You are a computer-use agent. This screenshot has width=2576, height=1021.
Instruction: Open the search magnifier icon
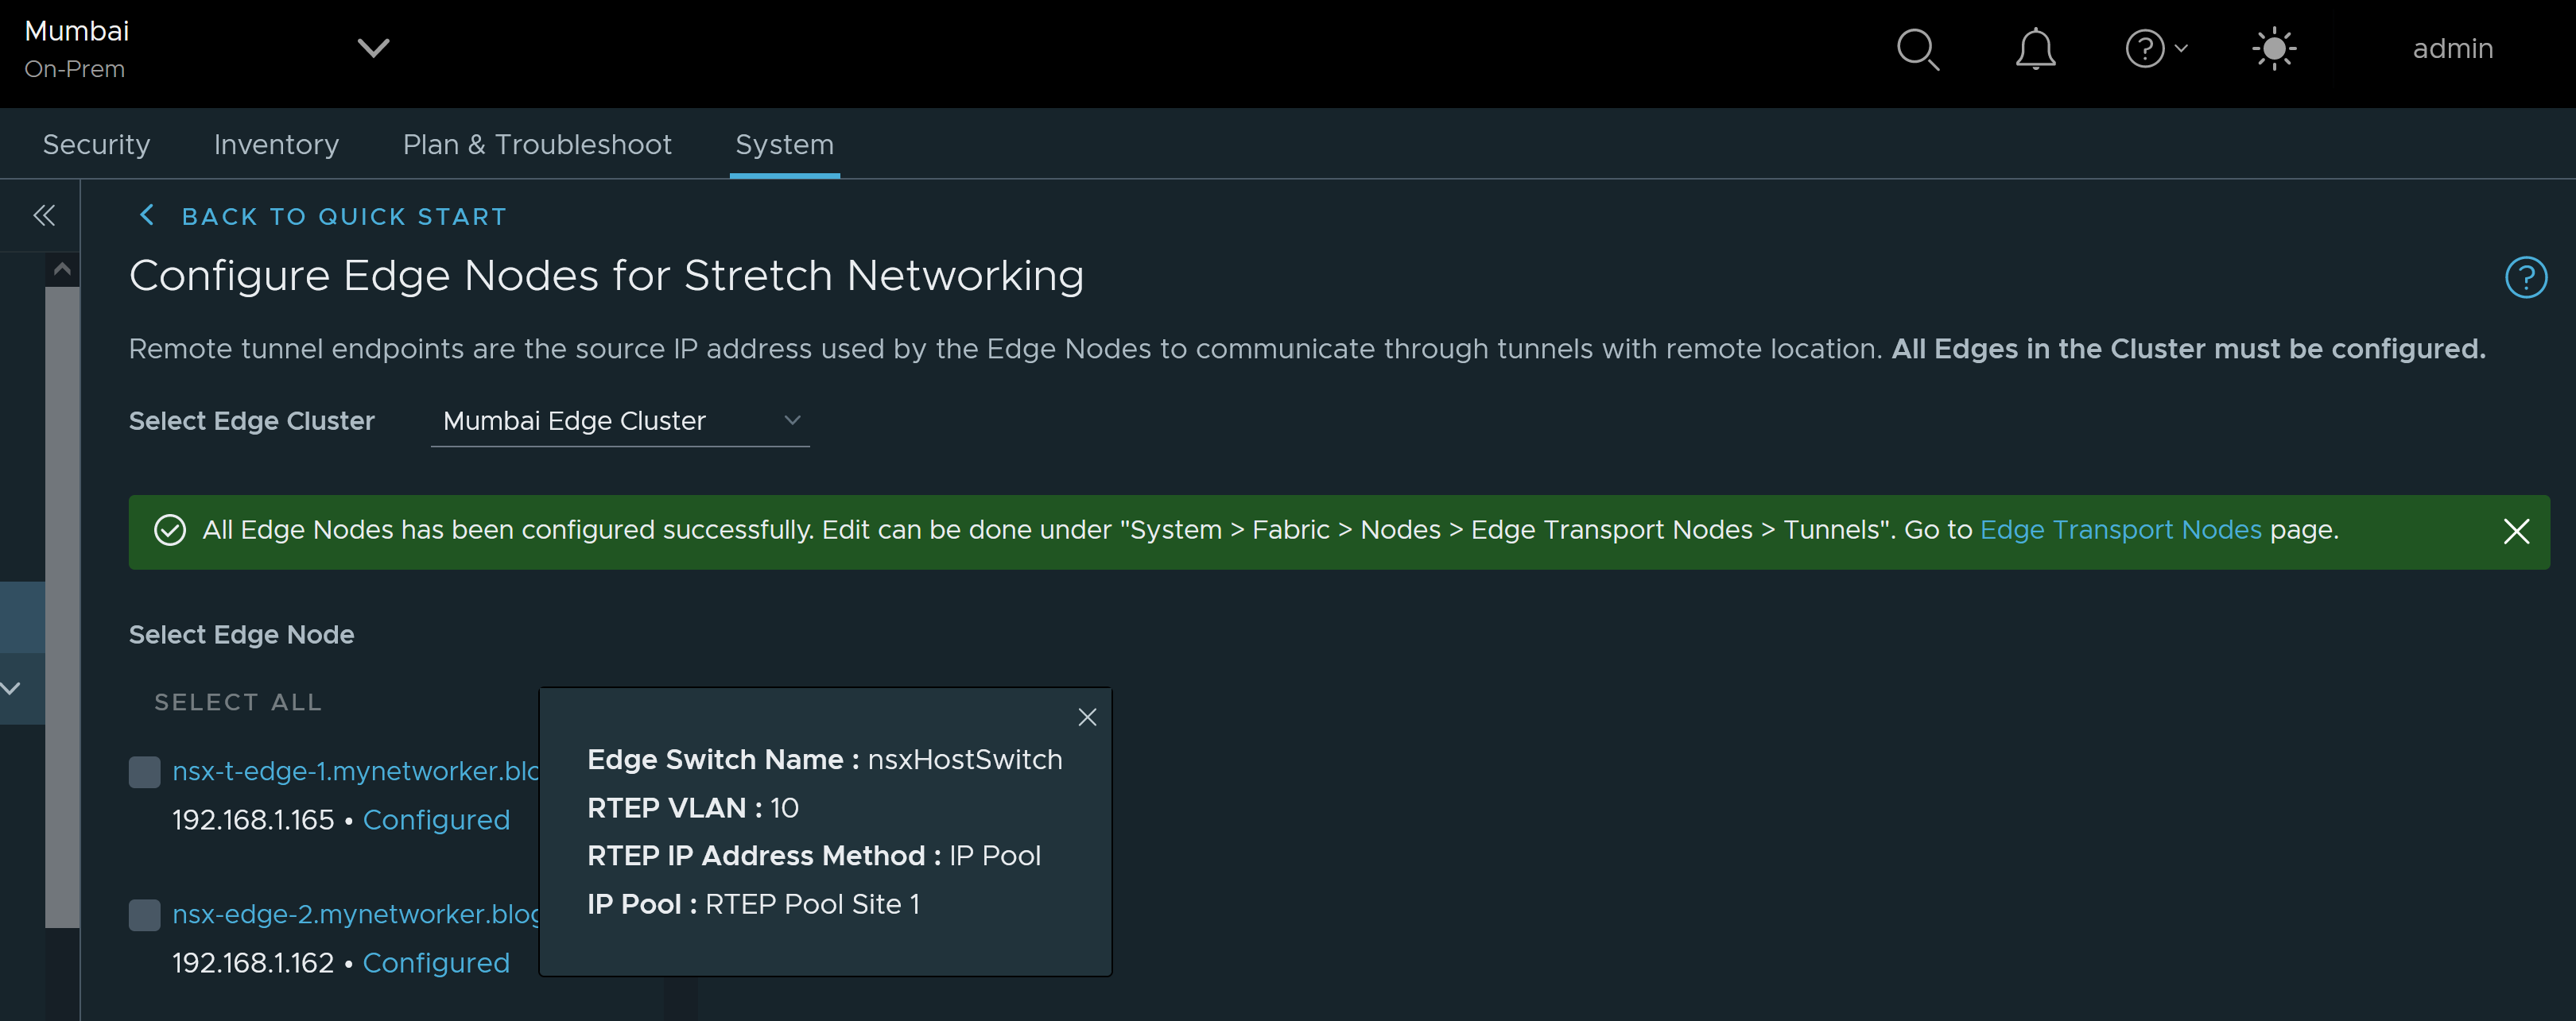click(x=1917, y=49)
